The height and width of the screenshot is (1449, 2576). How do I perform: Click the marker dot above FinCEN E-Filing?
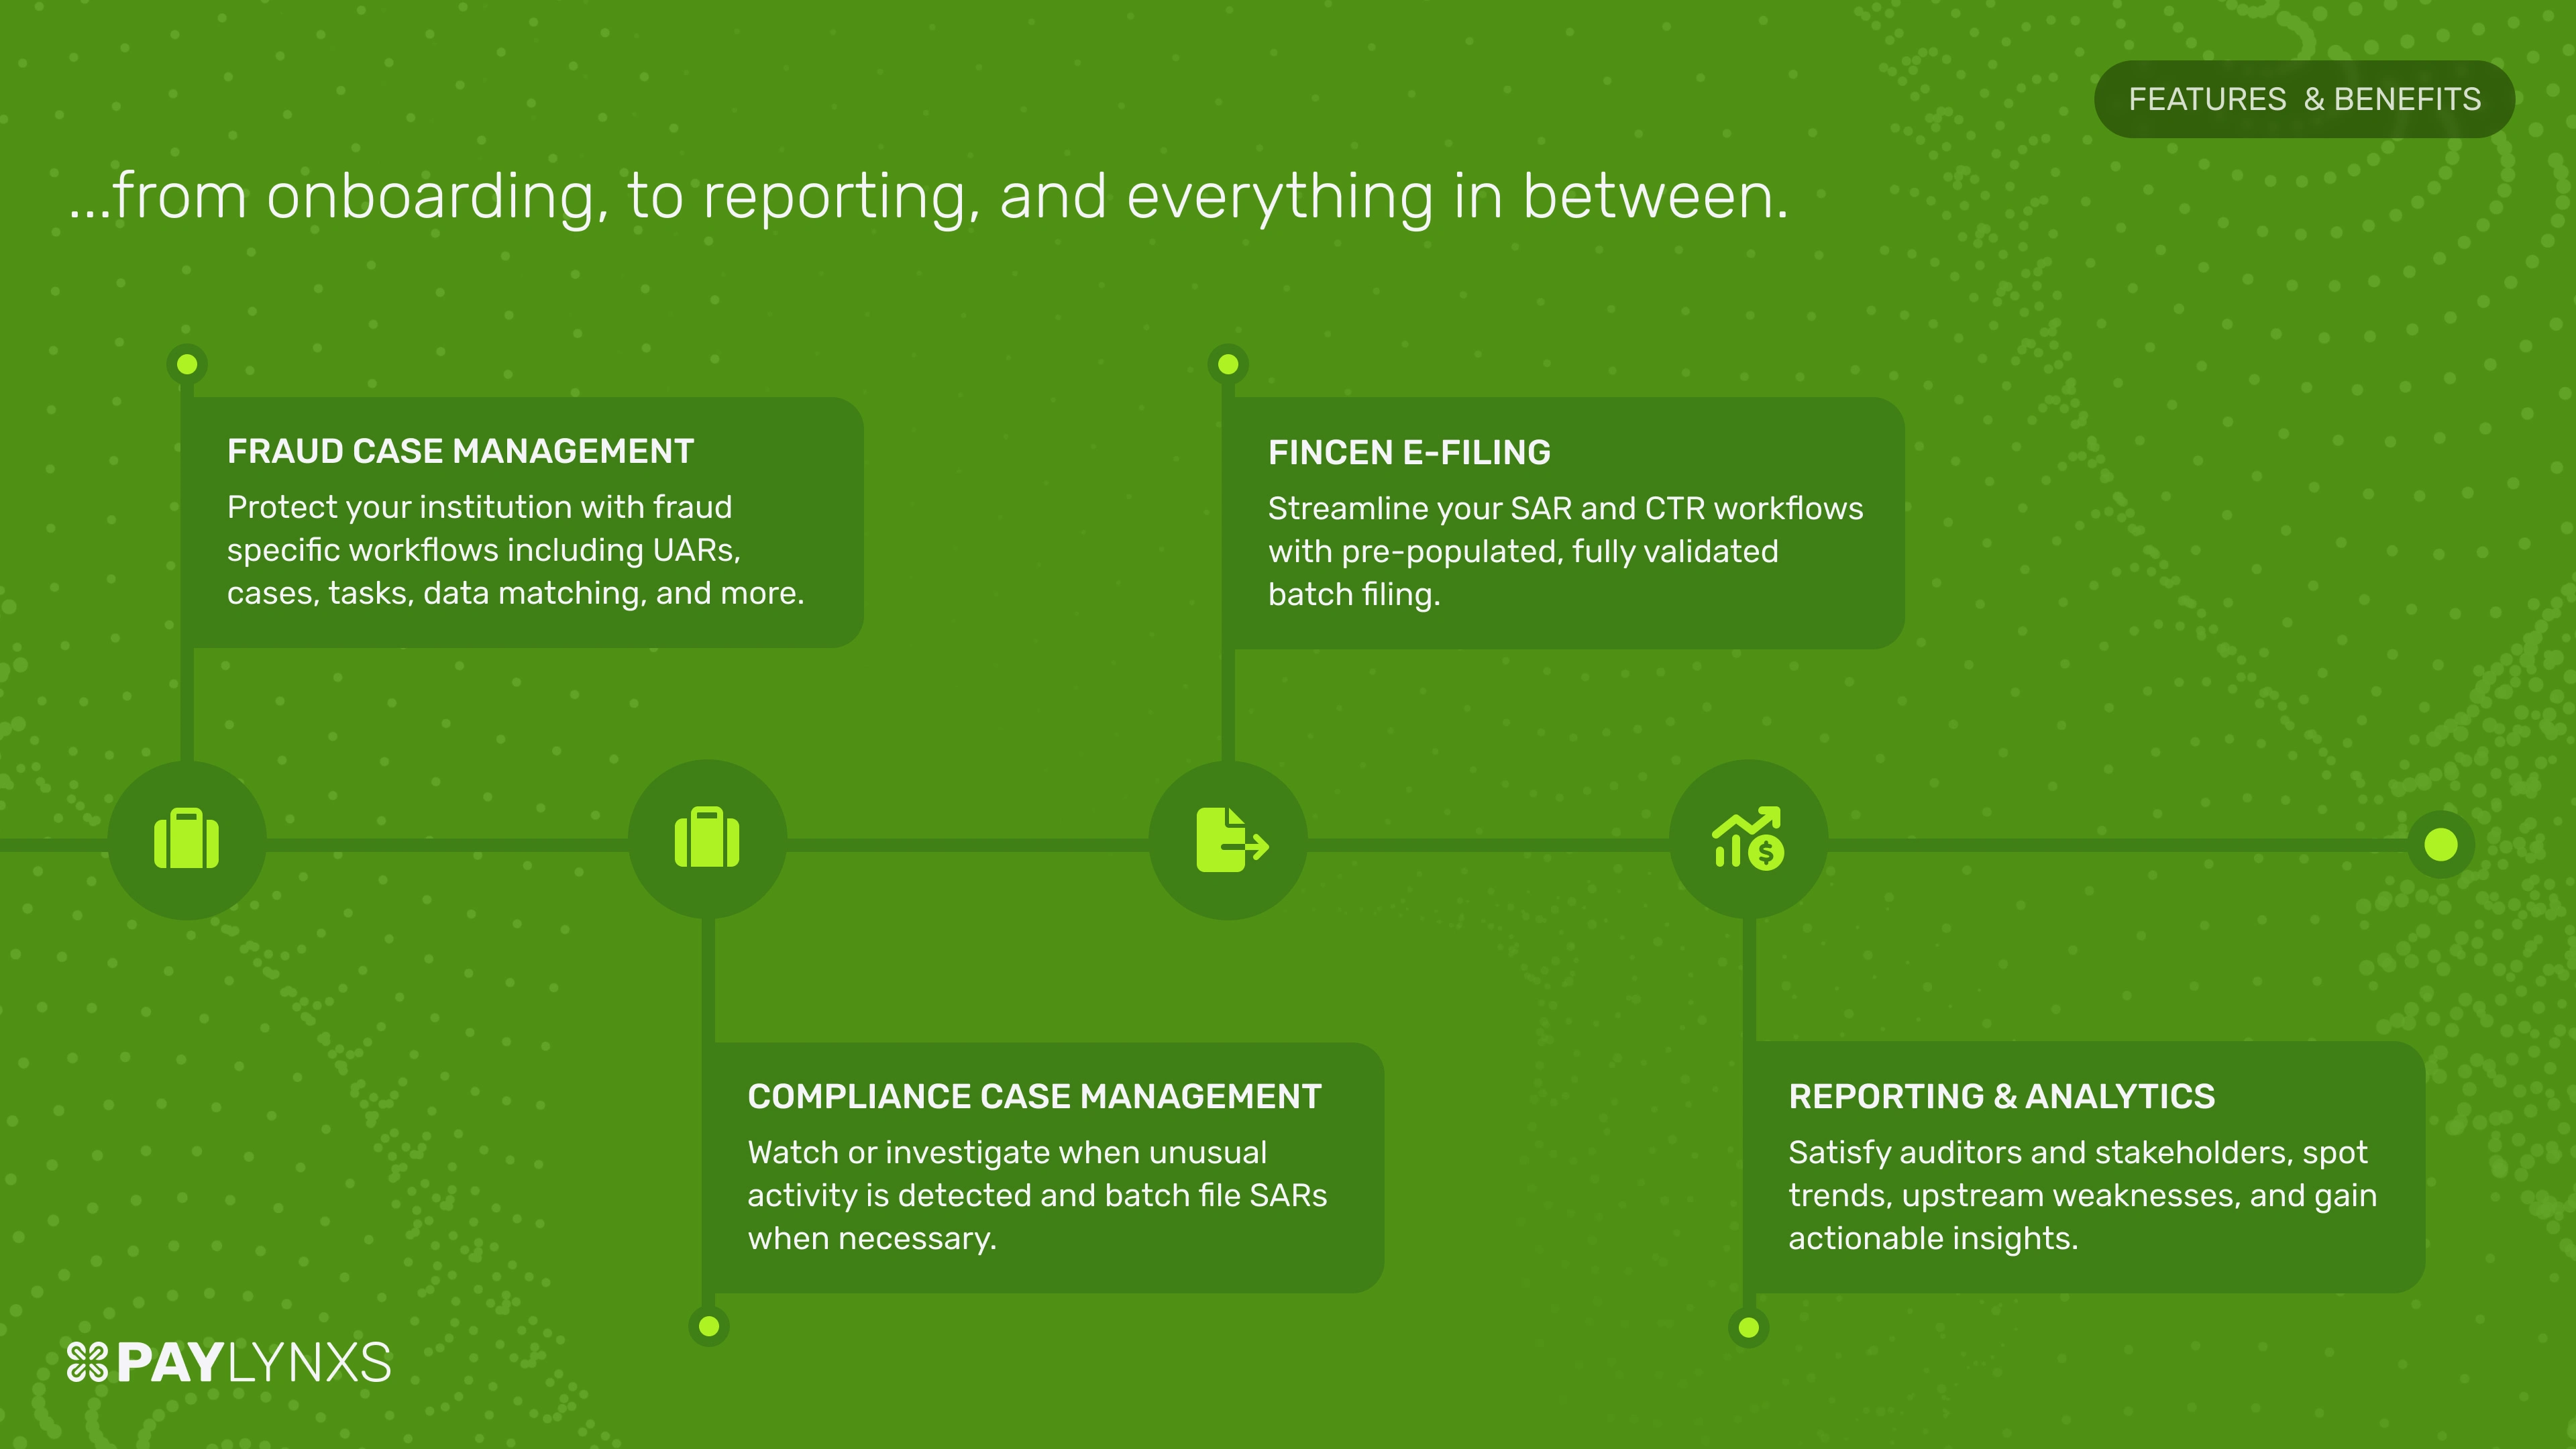[1228, 364]
